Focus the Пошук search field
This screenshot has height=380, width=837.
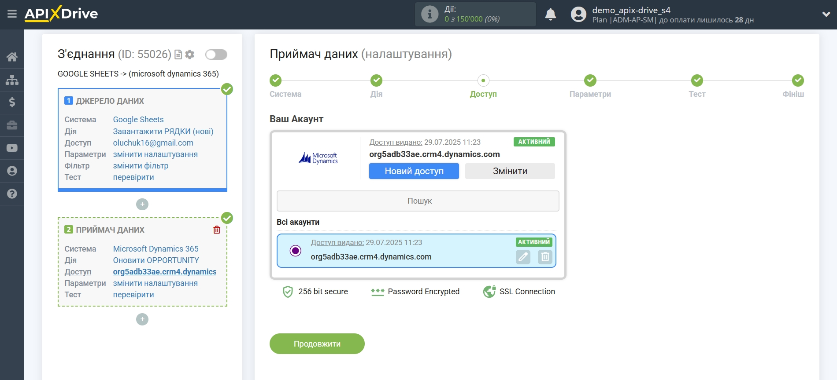coord(418,201)
